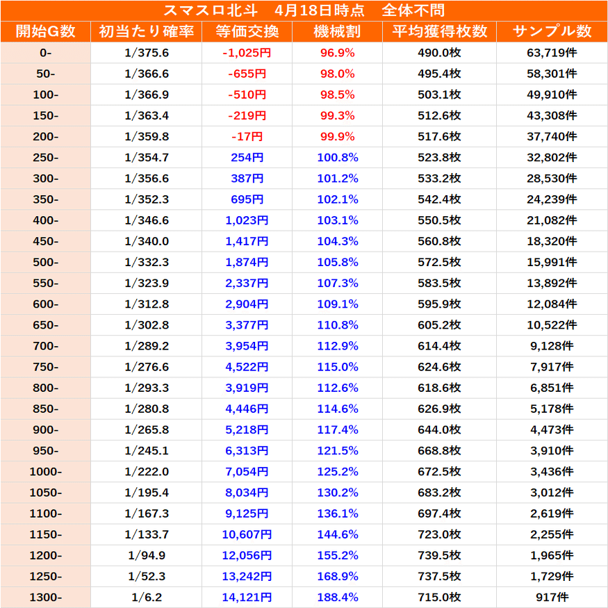Click the average coins 644.0枚
Screen dimensions: 608x608
tap(439, 429)
